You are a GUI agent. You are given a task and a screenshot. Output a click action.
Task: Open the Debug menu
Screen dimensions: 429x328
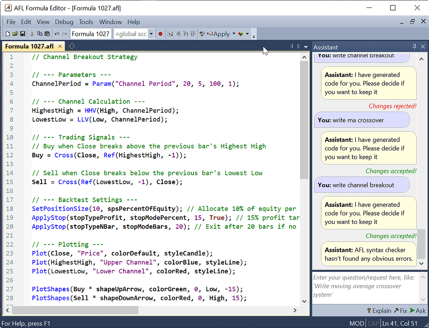pos(64,22)
